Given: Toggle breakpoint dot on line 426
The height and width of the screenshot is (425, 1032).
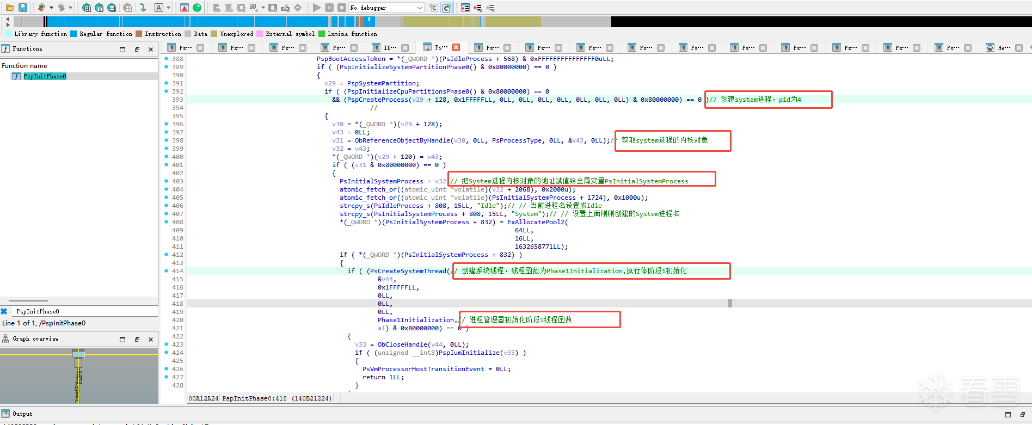Looking at the screenshot, I should tap(166, 368).
